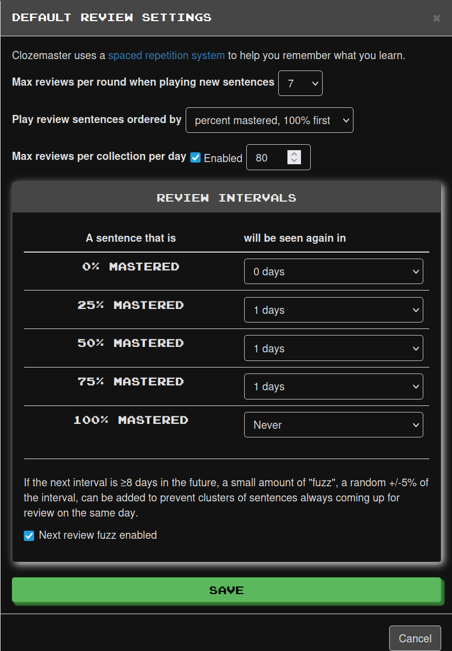The height and width of the screenshot is (651, 452).
Task: Click the Review Intervals panel header
Action: [x=226, y=198]
